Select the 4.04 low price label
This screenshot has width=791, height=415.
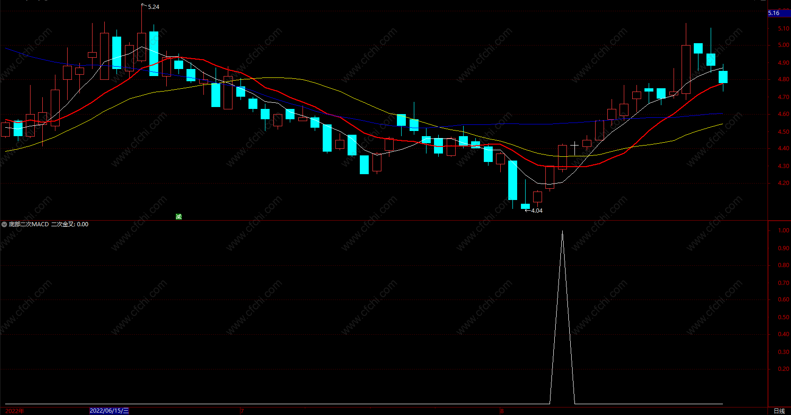coord(537,211)
